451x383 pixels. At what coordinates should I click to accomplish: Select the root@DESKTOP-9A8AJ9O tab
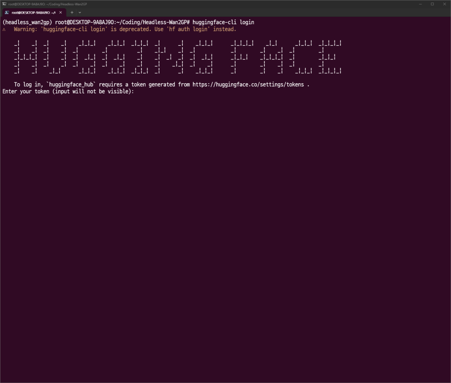tap(33, 12)
